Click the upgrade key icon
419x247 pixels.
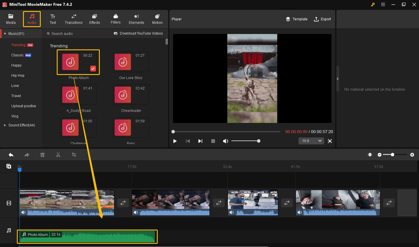pyautogui.click(x=373, y=4)
